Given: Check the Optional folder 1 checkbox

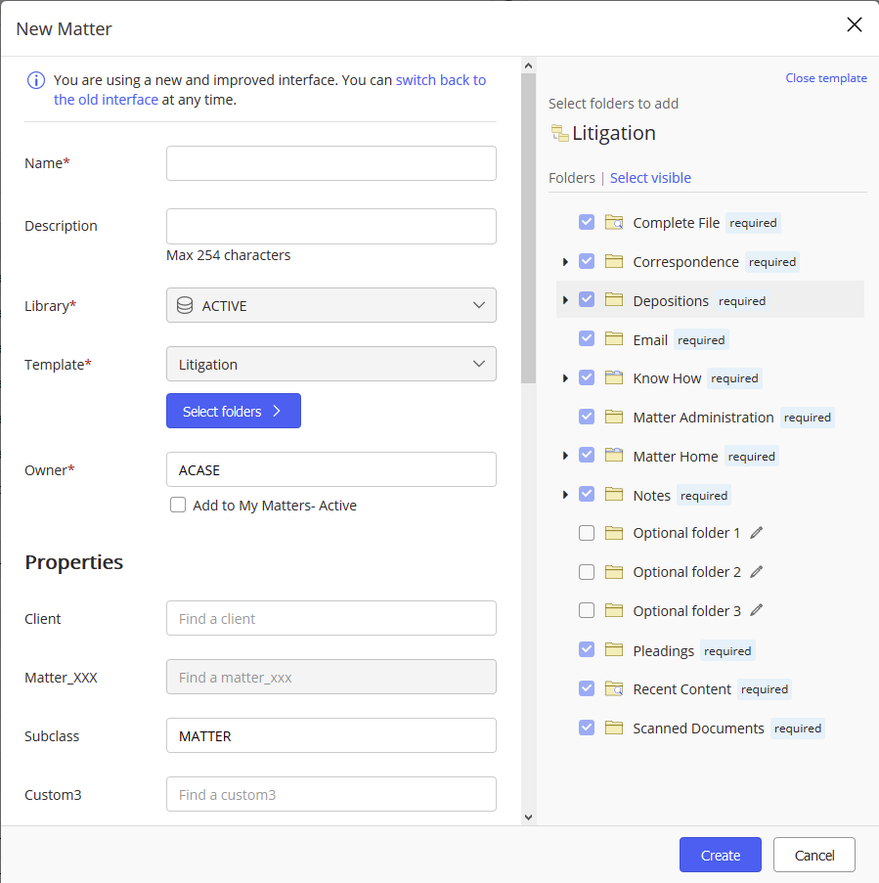Looking at the screenshot, I should click(x=587, y=533).
